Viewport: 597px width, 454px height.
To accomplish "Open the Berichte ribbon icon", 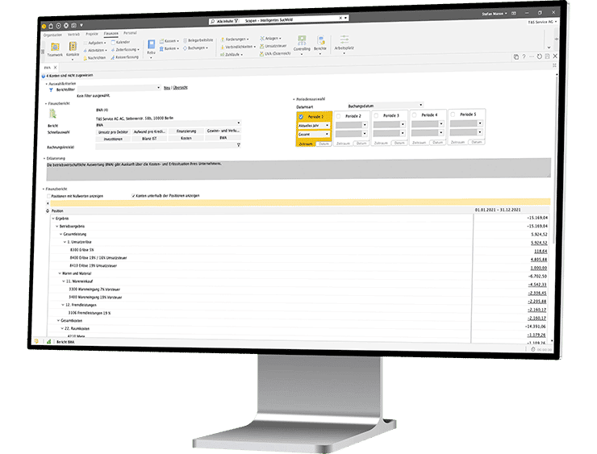I will [320, 43].
